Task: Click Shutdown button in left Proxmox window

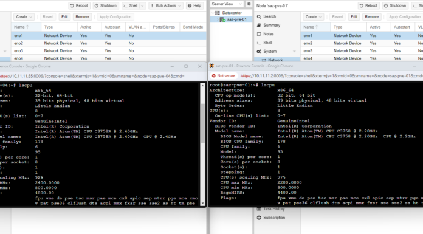Action: pyautogui.click(x=106, y=5)
